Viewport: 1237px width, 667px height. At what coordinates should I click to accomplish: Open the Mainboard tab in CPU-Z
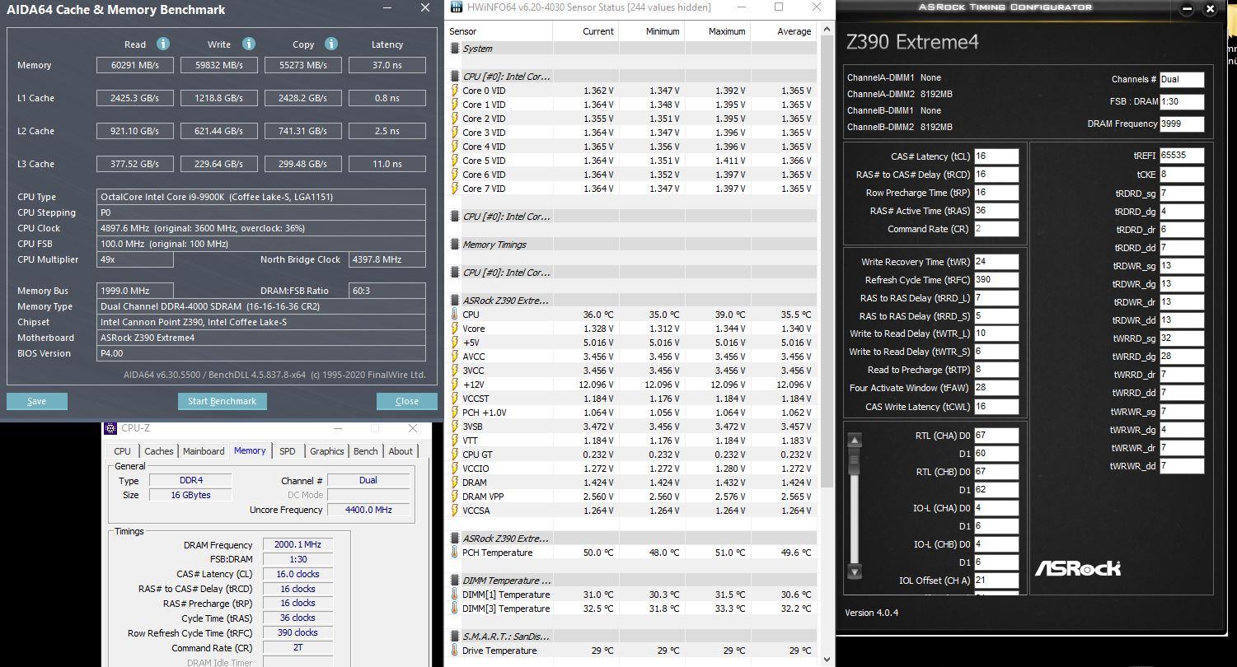point(204,451)
